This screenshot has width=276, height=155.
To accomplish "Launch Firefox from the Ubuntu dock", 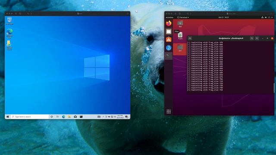I will [x=169, y=23].
